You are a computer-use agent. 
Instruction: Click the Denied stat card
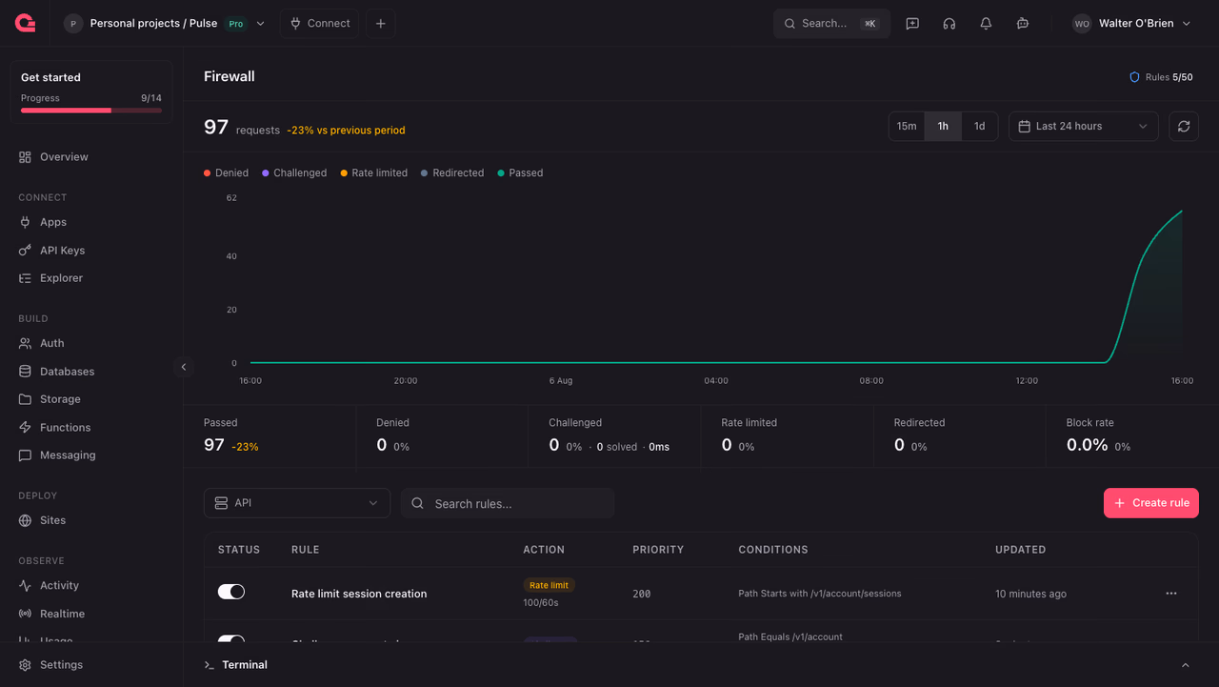tap(442, 436)
